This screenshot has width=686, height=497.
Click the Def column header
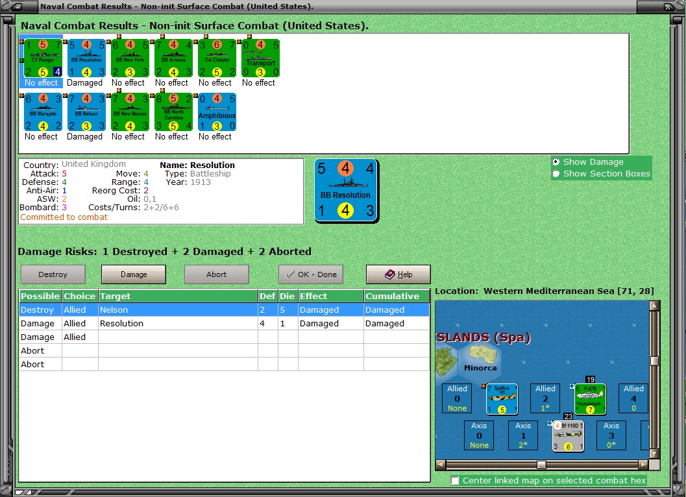[x=268, y=296]
